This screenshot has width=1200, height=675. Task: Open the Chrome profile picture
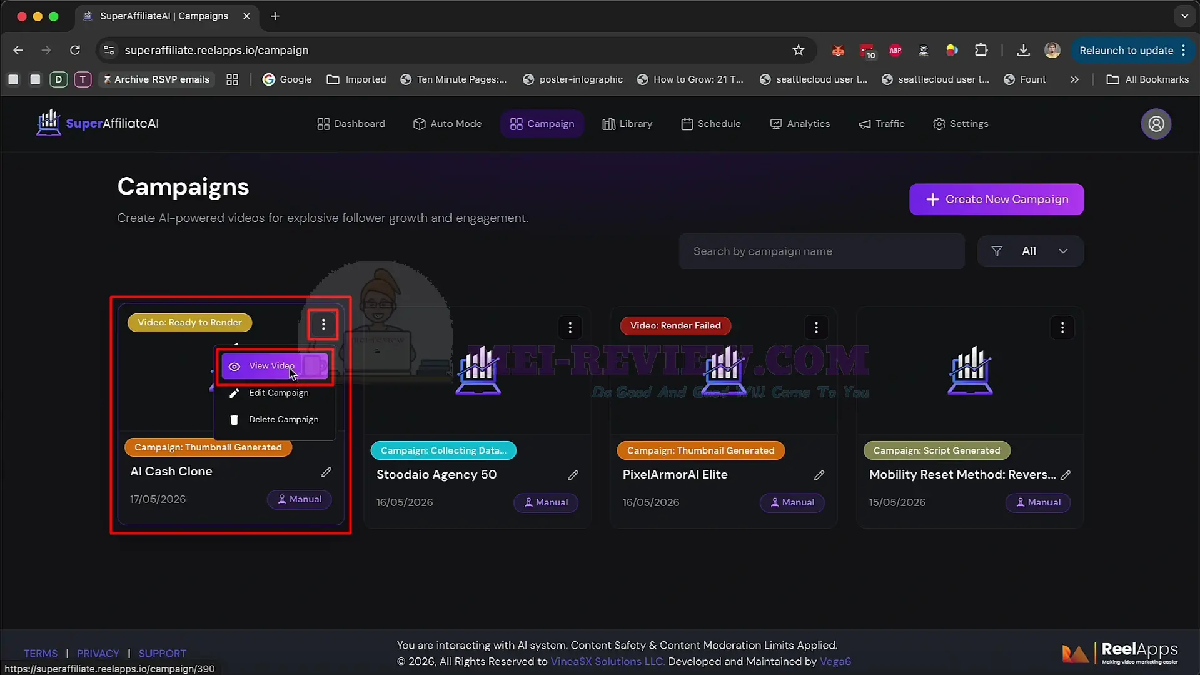(x=1052, y=50)
